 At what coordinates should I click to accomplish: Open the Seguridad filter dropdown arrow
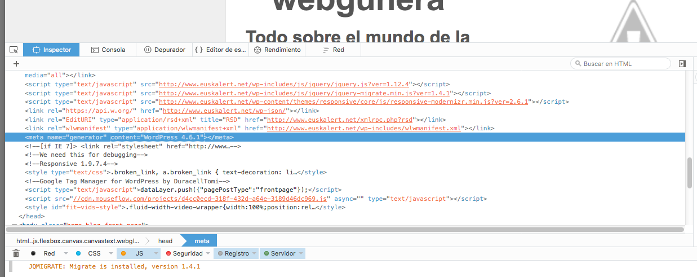tap(209, 254)
